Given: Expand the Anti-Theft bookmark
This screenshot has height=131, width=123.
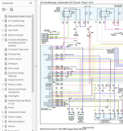Looking at the screenshot, I should coord(3,30).
